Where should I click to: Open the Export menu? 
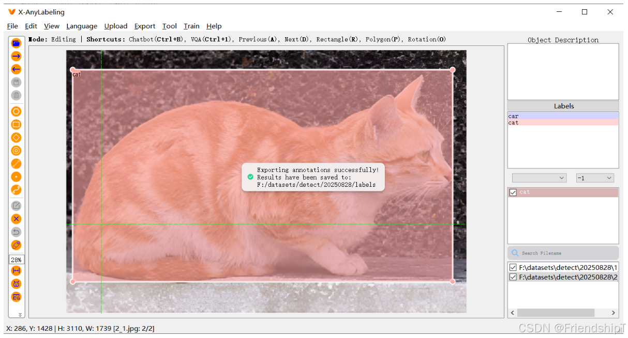click(x=145, y=26)
